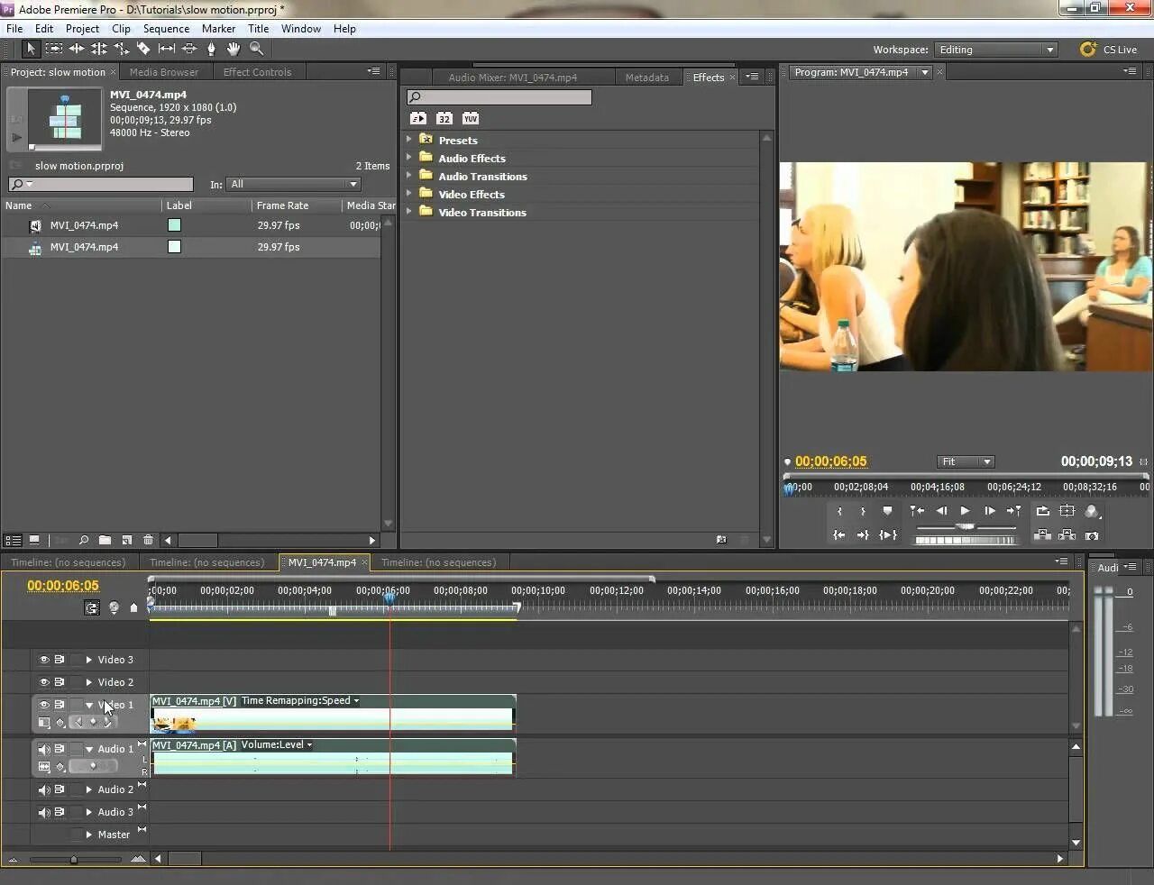This screenshot has height=885, width=1154.
Task: Expand the Video 2 track
Action: tap(89, 682)
